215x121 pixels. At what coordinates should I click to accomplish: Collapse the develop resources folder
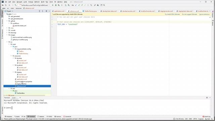pos(13,58)
